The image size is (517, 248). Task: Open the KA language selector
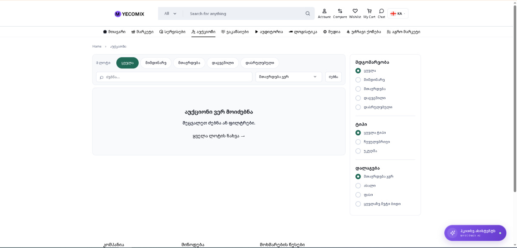point(398,13)
